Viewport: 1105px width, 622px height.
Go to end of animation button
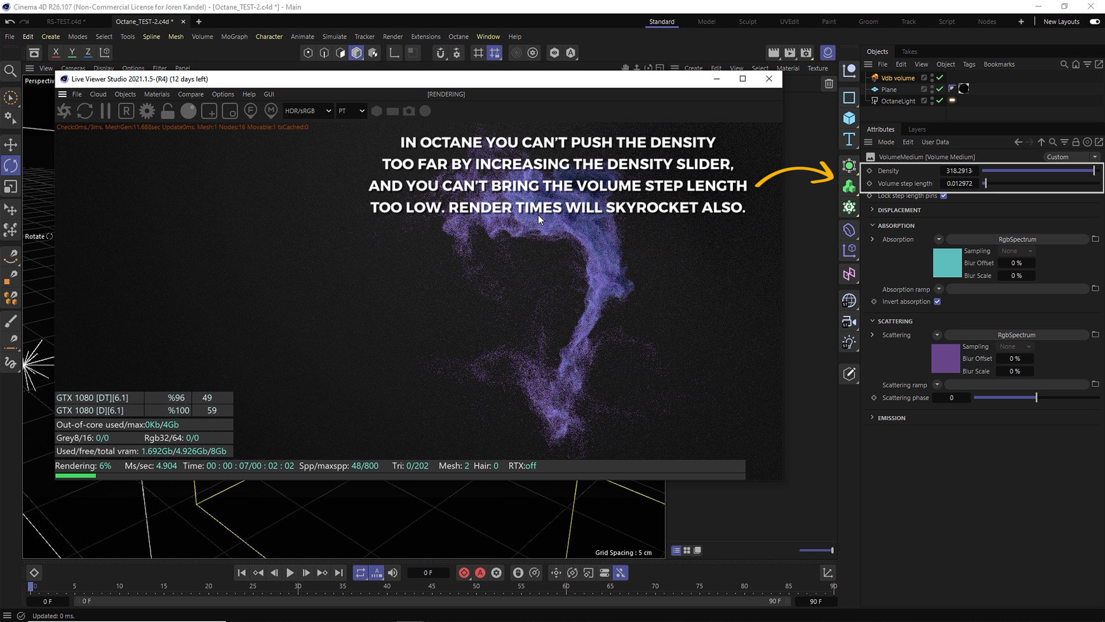click(x=339, y=573)
